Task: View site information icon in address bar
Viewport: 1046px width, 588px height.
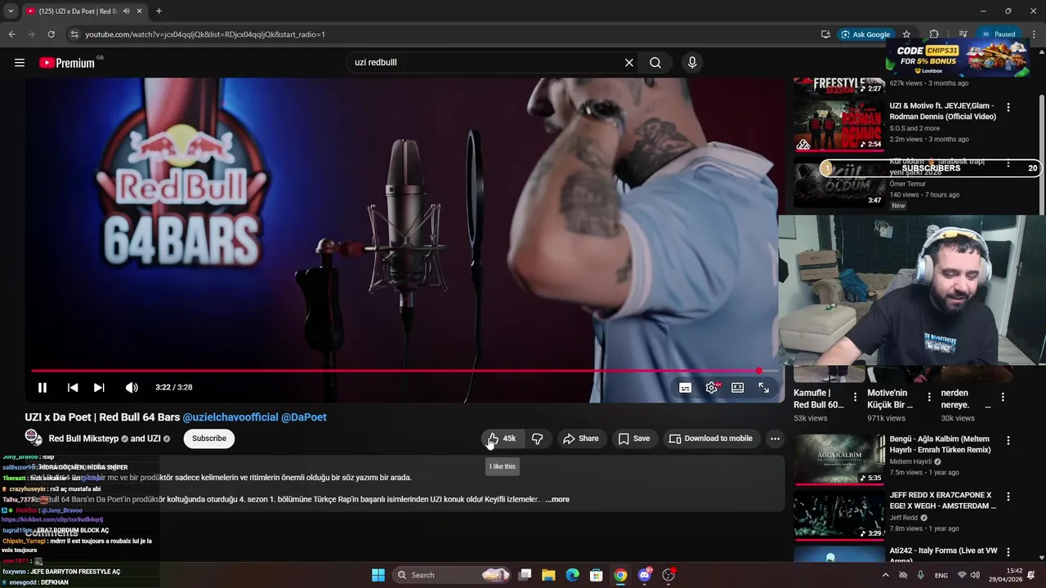Action: [74, 34]
